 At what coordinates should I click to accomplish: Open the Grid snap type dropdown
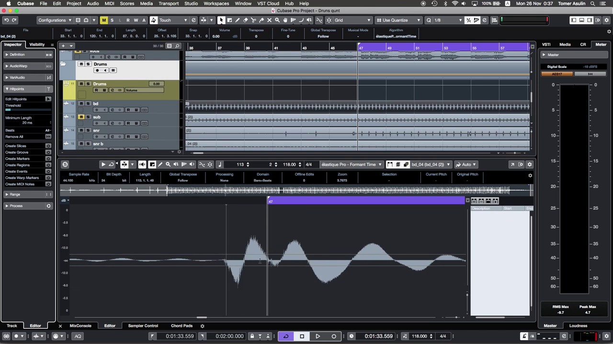coord(352,20)
